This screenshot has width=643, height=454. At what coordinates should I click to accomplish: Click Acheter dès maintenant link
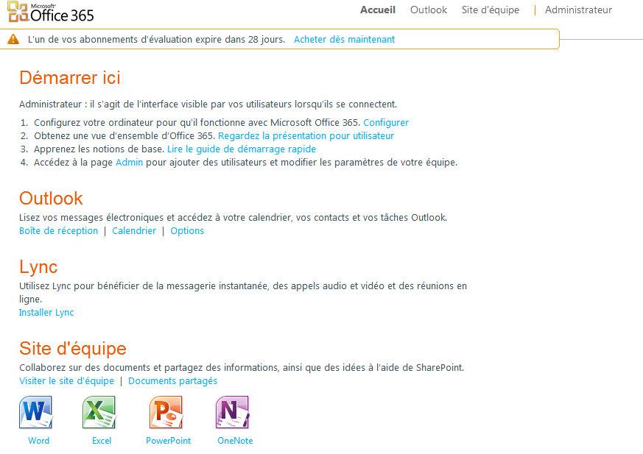point(345,39)
